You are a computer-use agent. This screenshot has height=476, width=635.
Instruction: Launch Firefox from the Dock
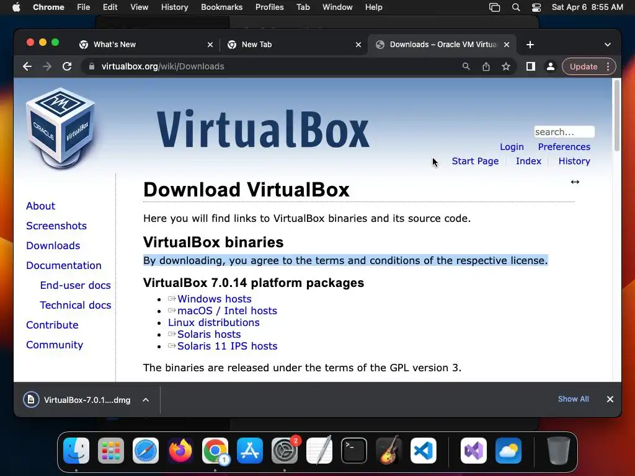click(x=180, y=451)
